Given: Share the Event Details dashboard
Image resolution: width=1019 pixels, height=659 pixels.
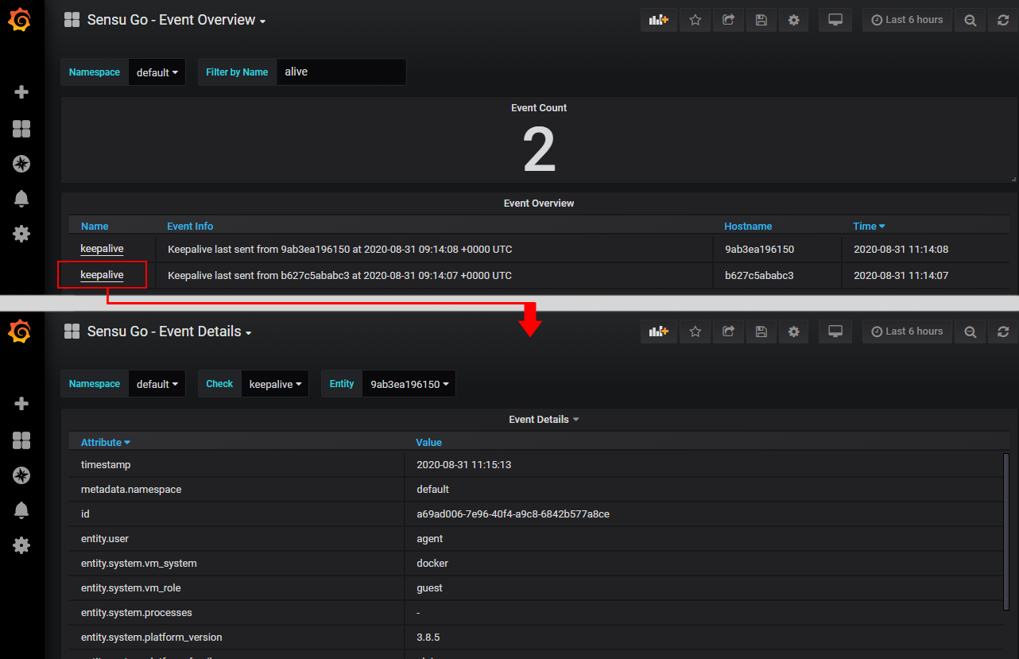Looking at the screenshot, I should (728, 331).
